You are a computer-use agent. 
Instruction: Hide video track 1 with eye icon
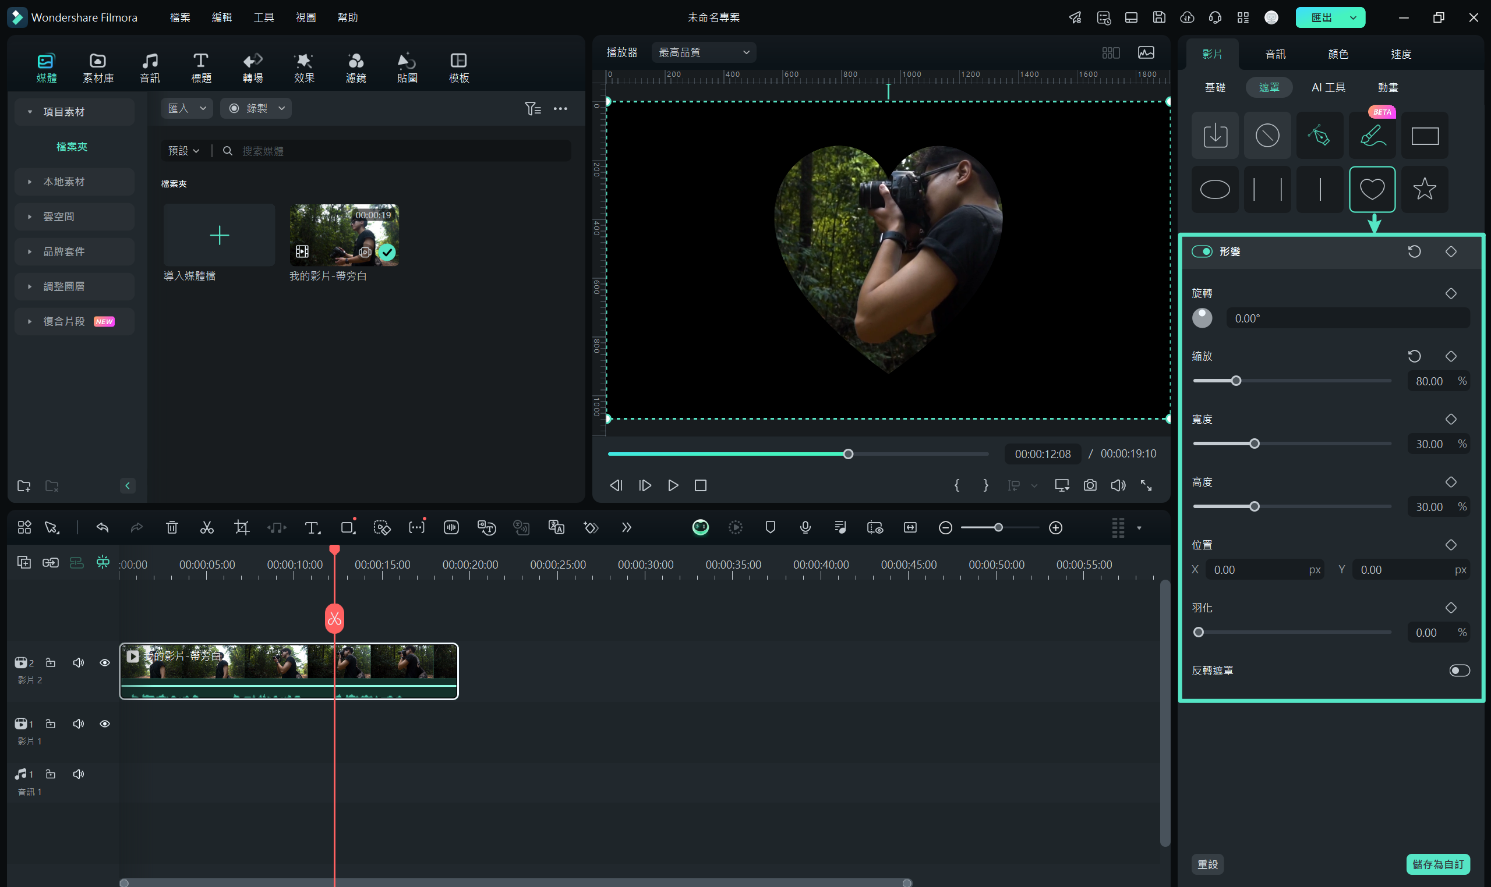[105, 724]
